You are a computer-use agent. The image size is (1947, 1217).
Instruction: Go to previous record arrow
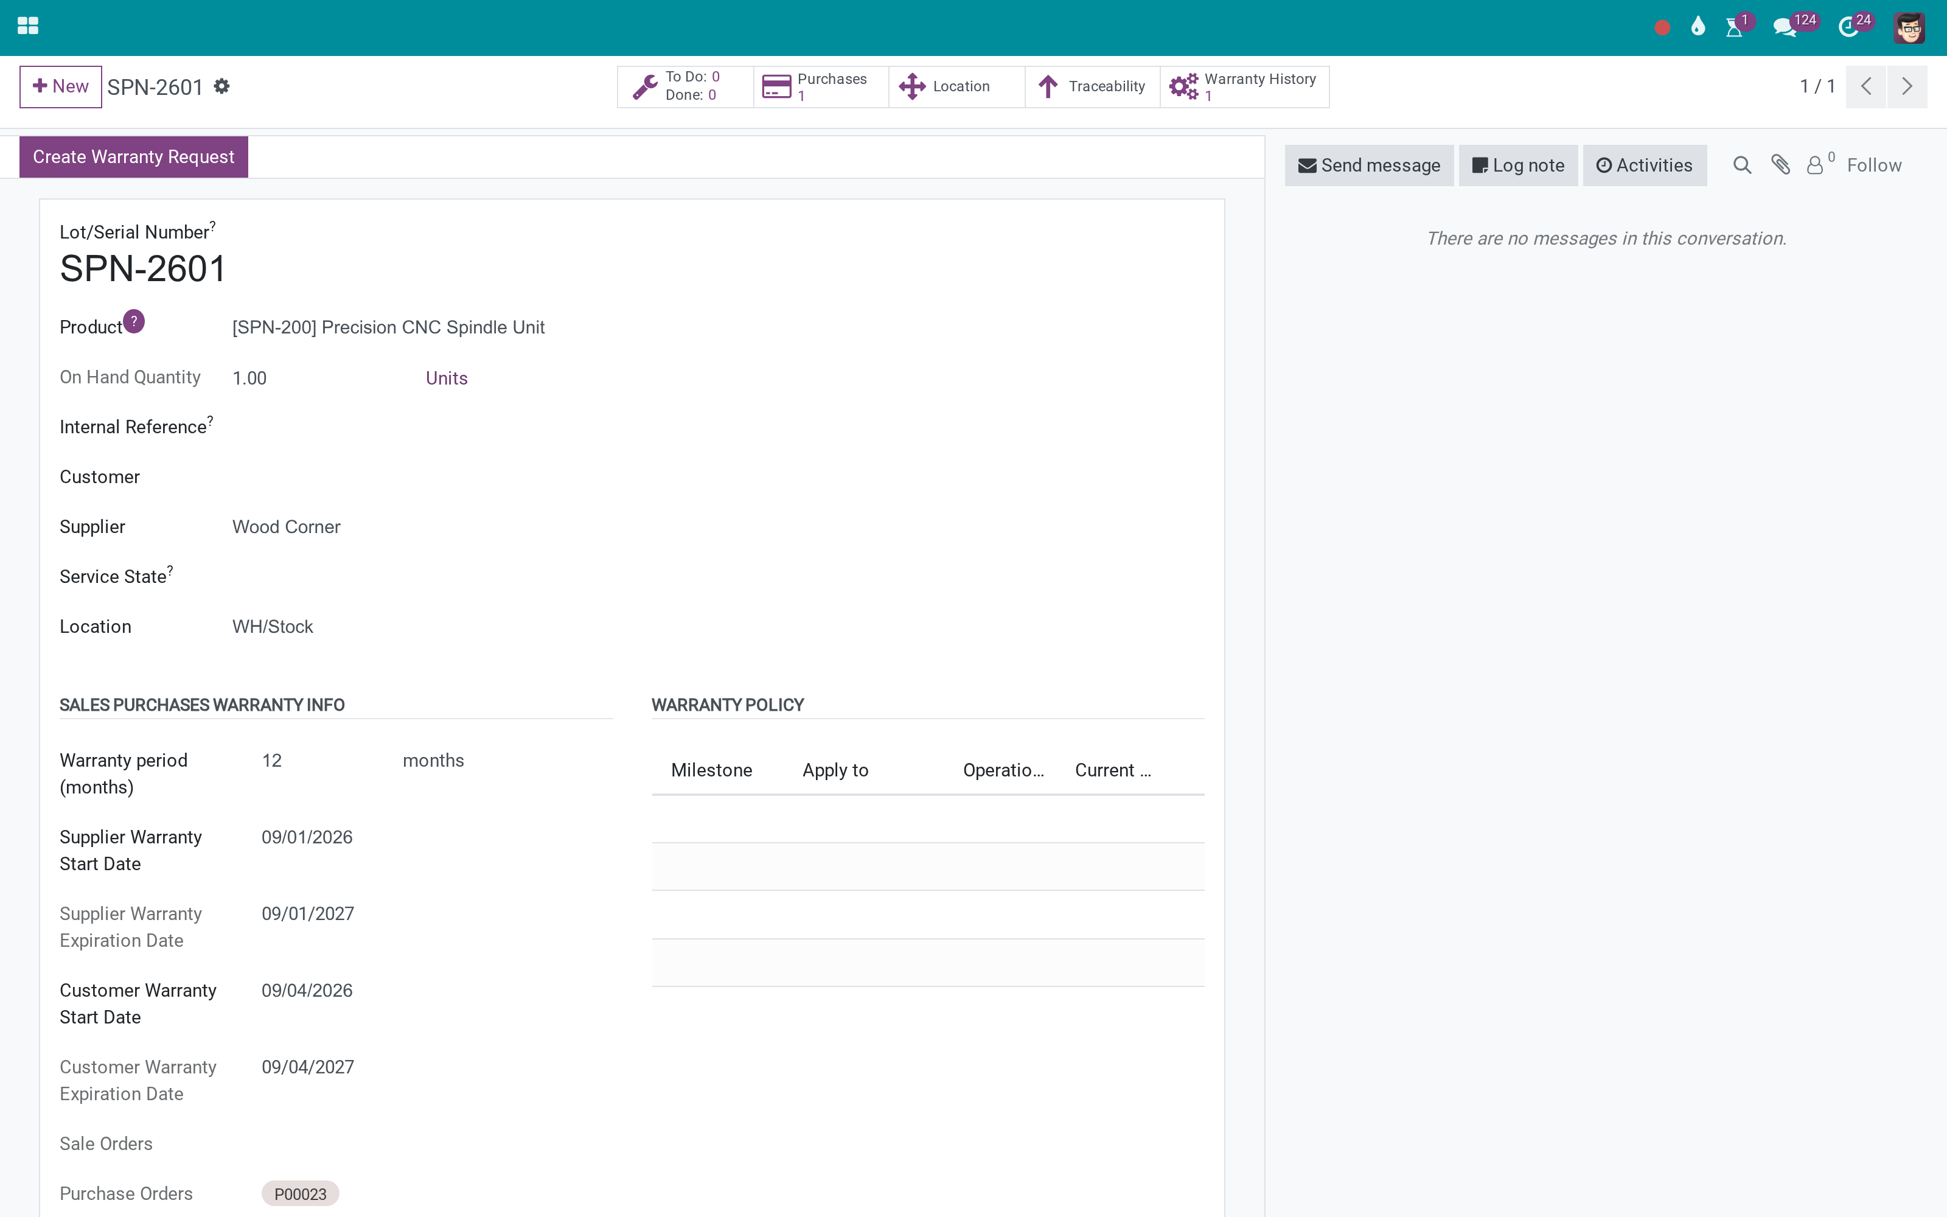(x=1867, y=86)
